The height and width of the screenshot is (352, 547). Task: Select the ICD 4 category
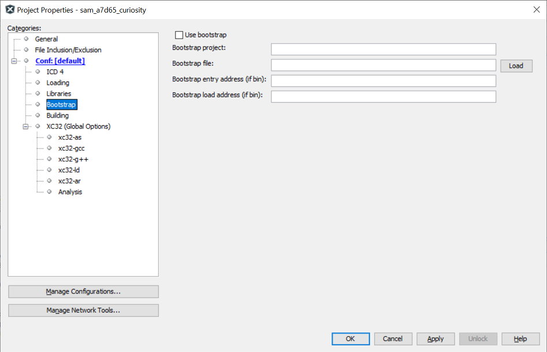(55, 72)
